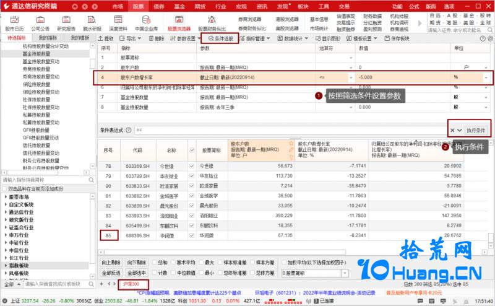Open the 深度资料 icon
Screen dimensions: 495x306
pos(118,20)
